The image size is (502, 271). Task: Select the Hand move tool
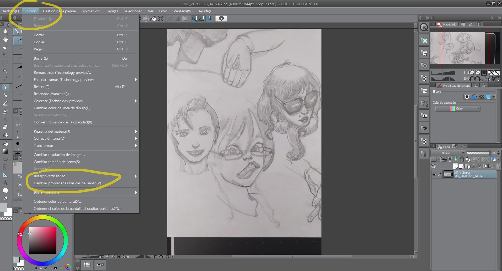click(5, 40)
